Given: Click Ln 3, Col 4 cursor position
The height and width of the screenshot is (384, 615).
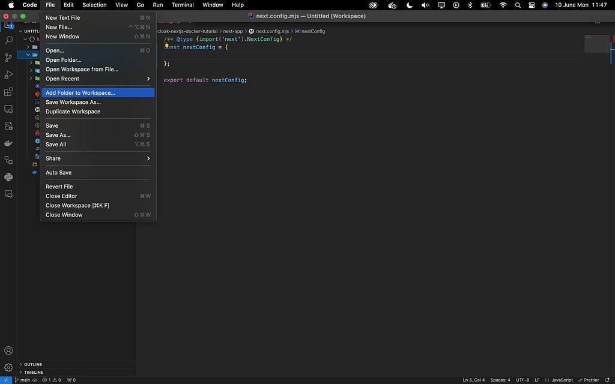Looking at the screenshot, I should tap(473, 380).
